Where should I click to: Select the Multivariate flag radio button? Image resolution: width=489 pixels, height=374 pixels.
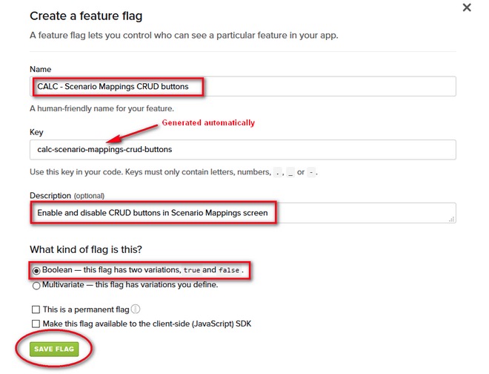click(36, 286)
